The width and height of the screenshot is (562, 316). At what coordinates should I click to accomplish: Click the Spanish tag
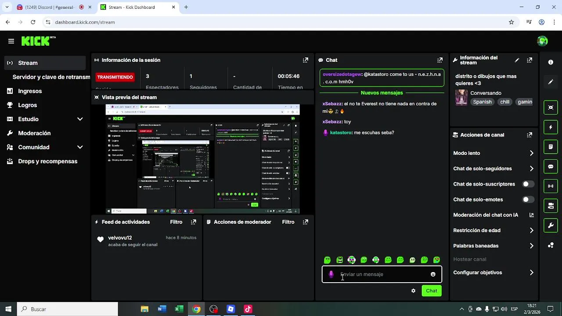[482, 102]
